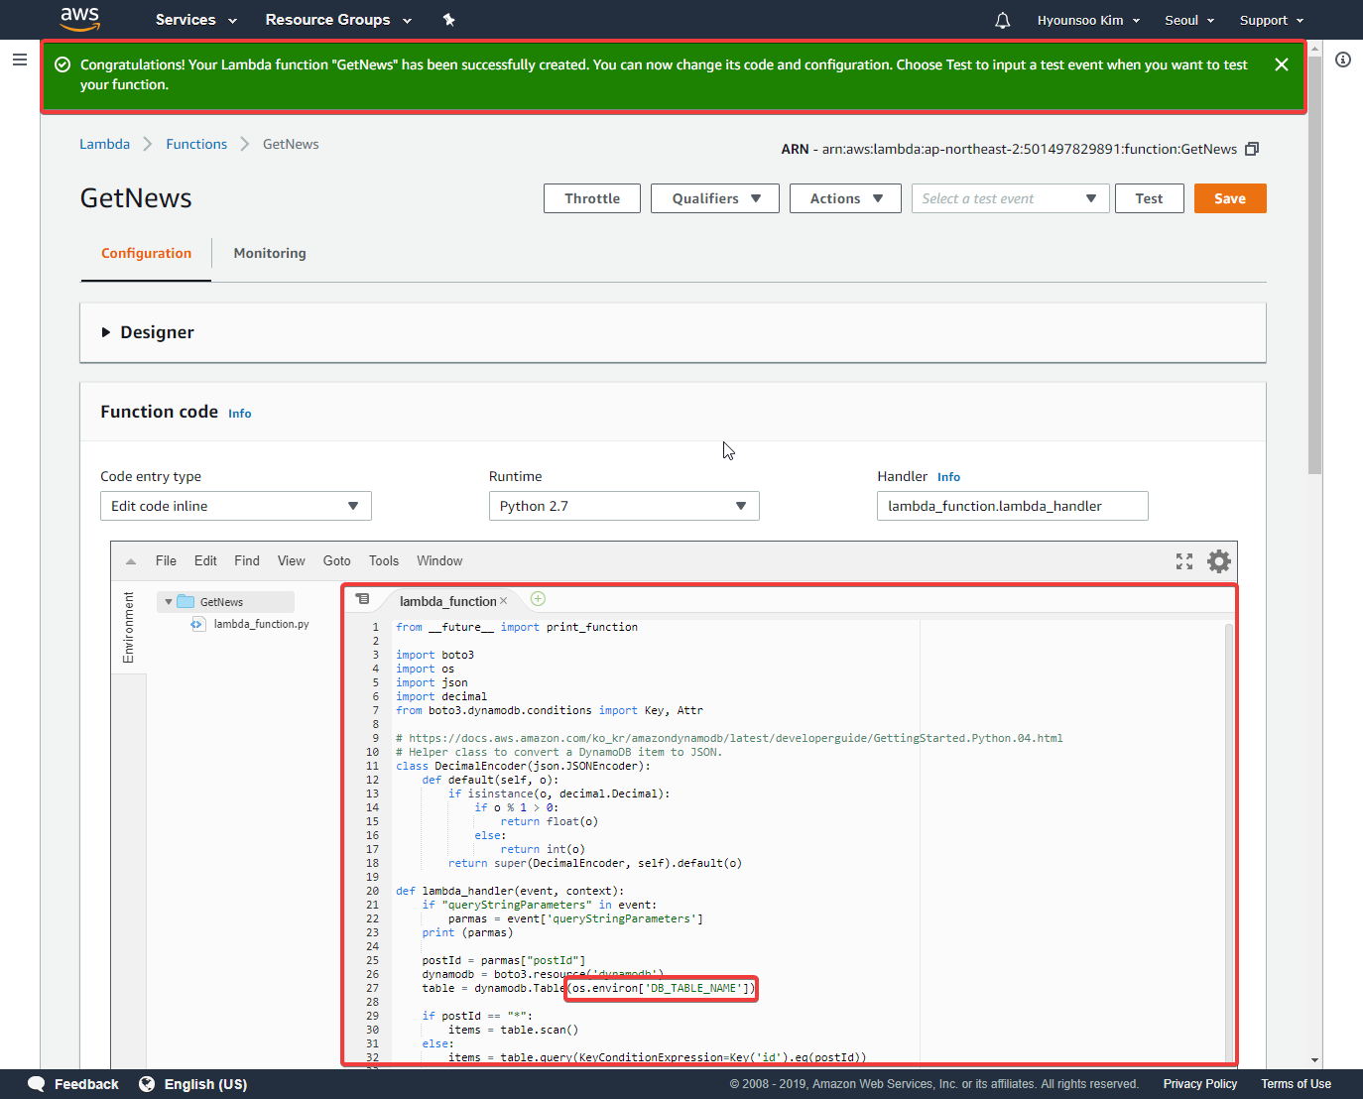Open the Actions dropdown
The image size is (1363, 1099).
[845, 198]
